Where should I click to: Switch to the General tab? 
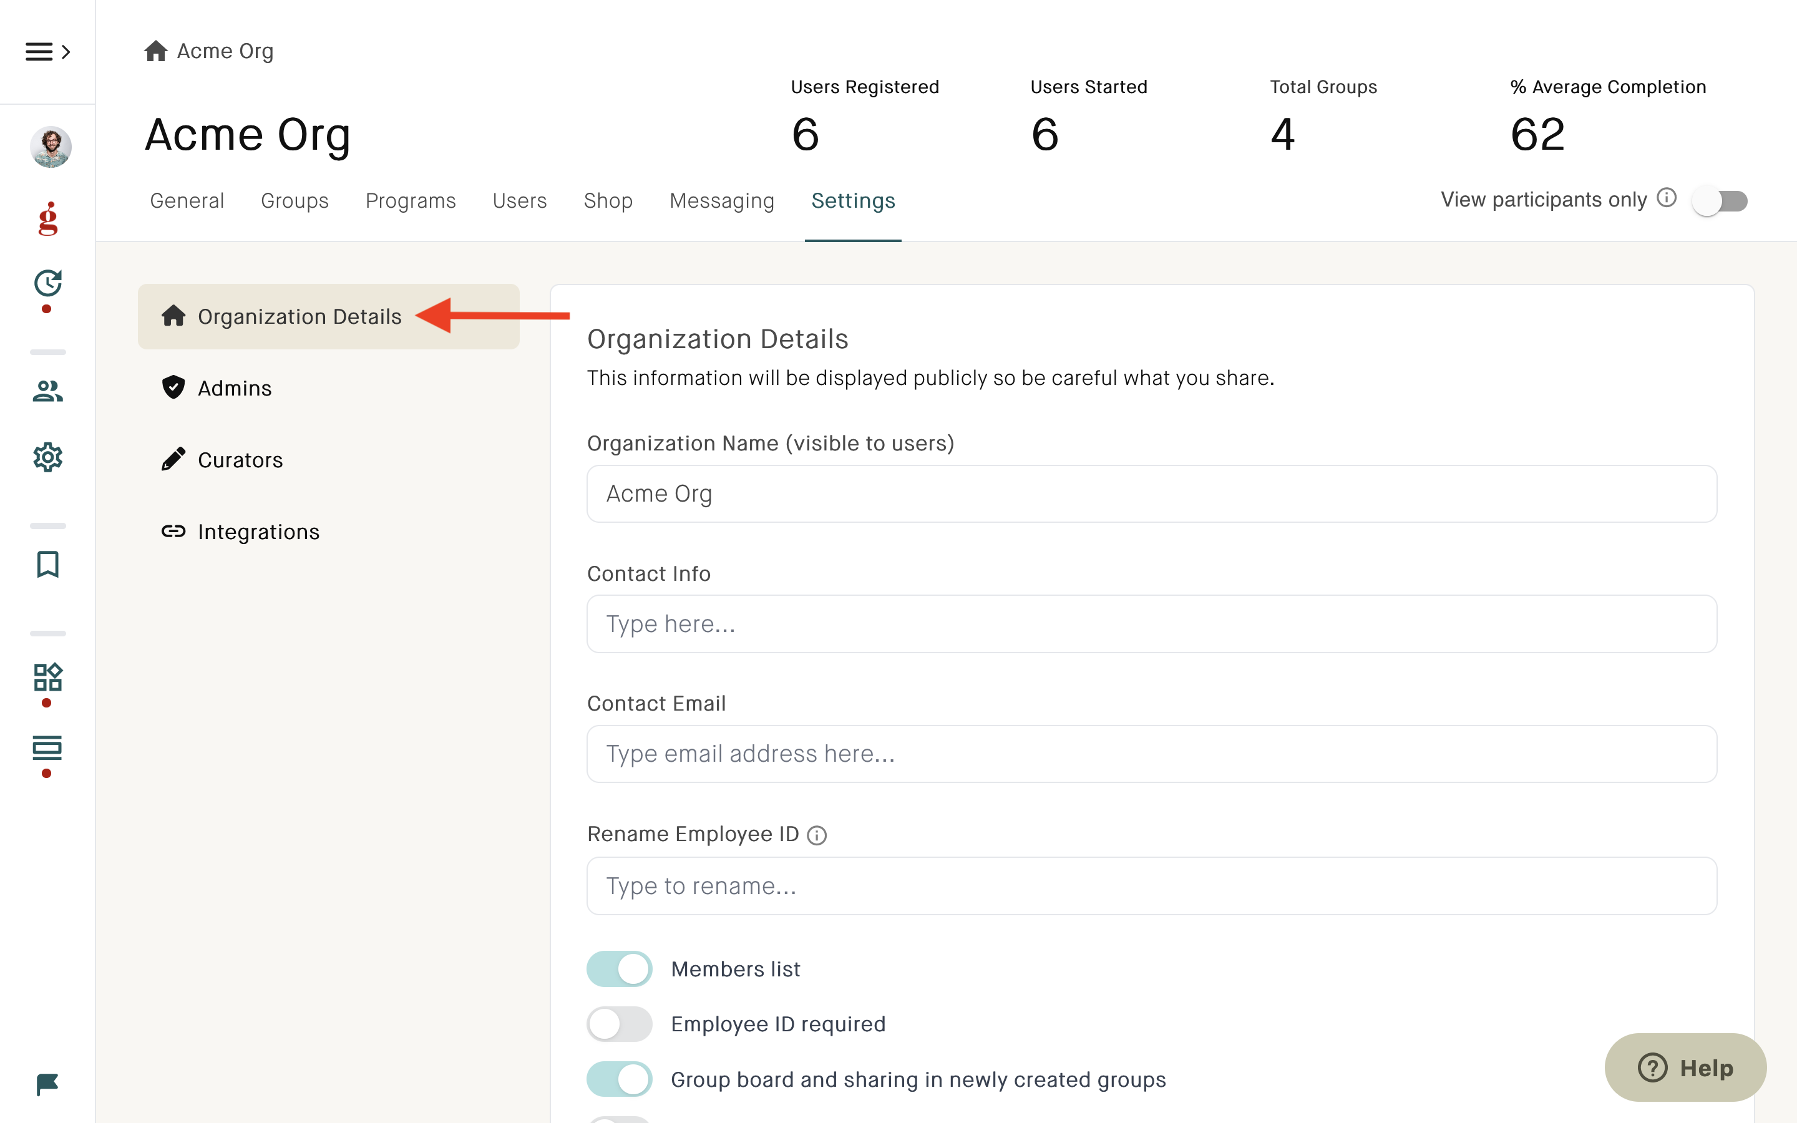click(x=187, y=200)
